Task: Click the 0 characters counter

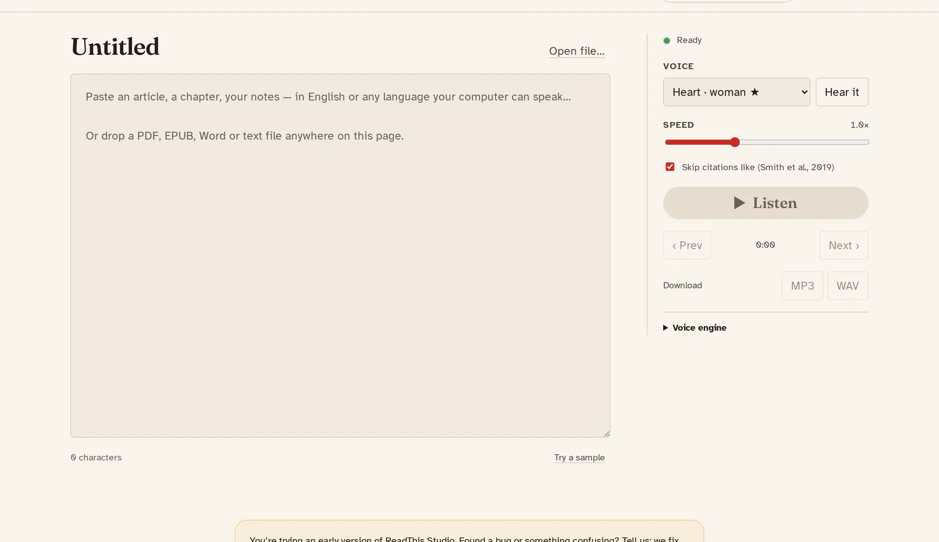Action: pos(96,457)
